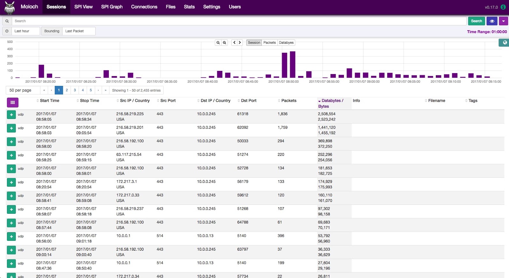Expand session starting 08:58:03

(11, 129)
